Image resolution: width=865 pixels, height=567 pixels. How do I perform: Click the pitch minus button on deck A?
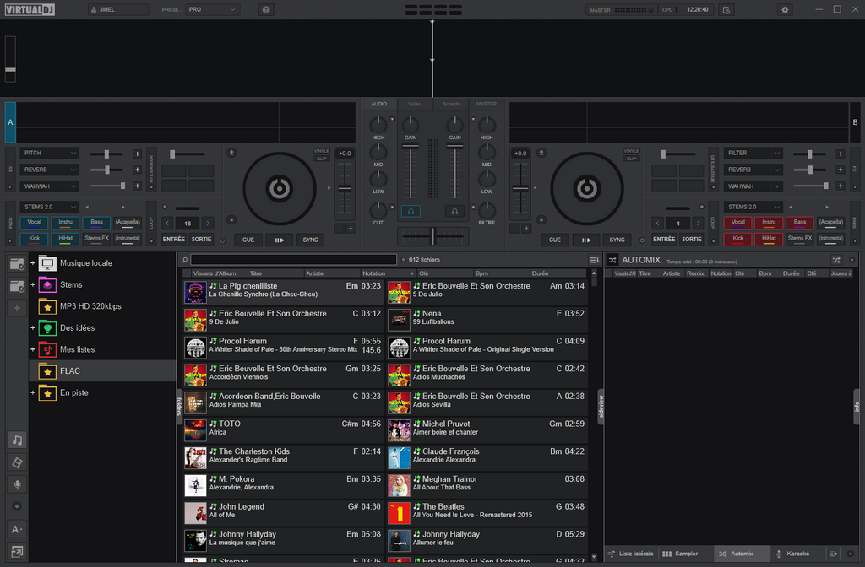(340, 228)
